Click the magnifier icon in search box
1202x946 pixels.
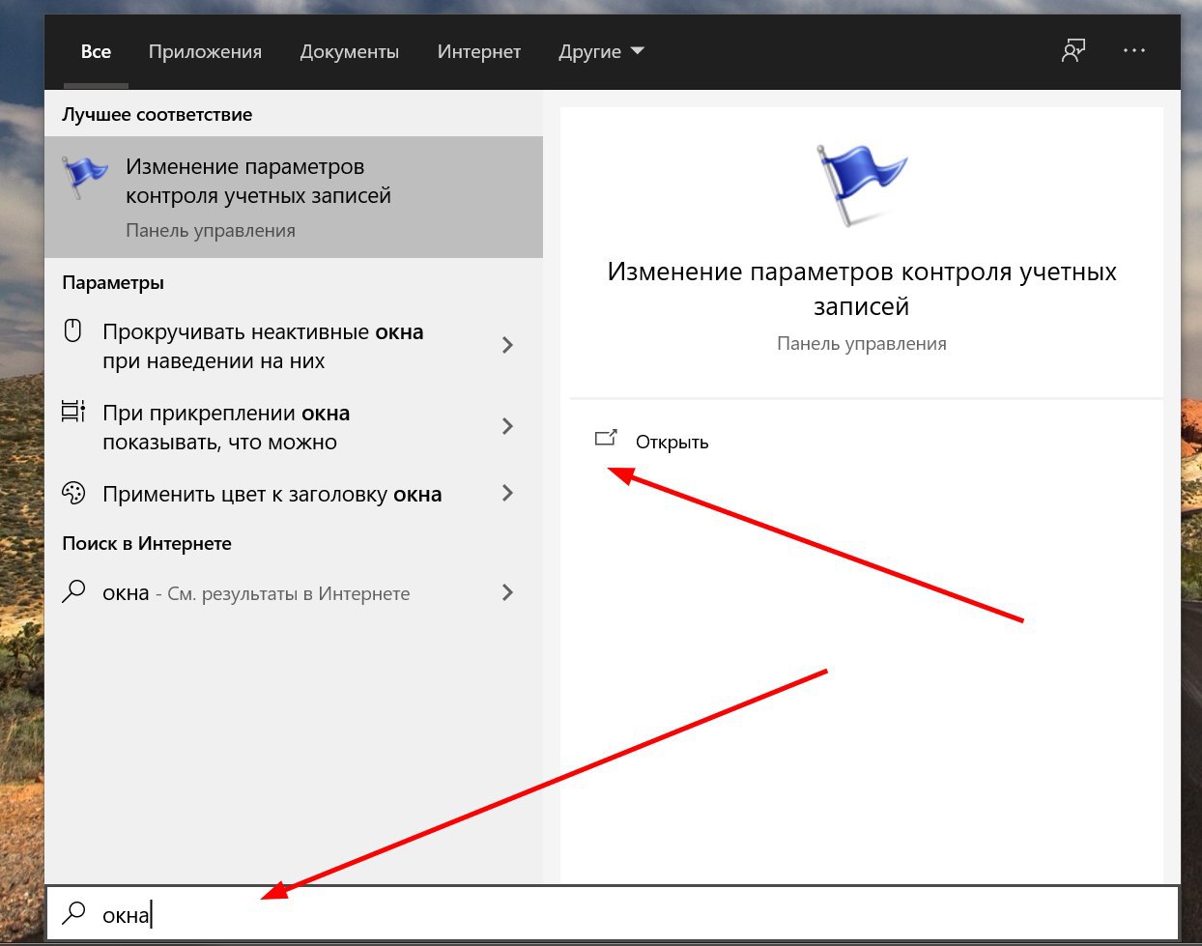(x=73, y=913)
